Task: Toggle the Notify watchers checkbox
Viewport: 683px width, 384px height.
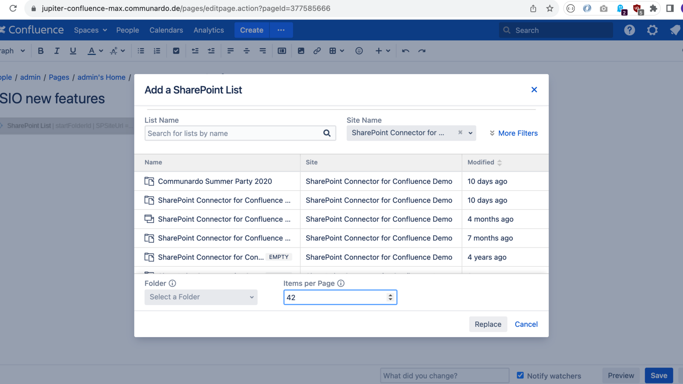Action: coord(520,375)
